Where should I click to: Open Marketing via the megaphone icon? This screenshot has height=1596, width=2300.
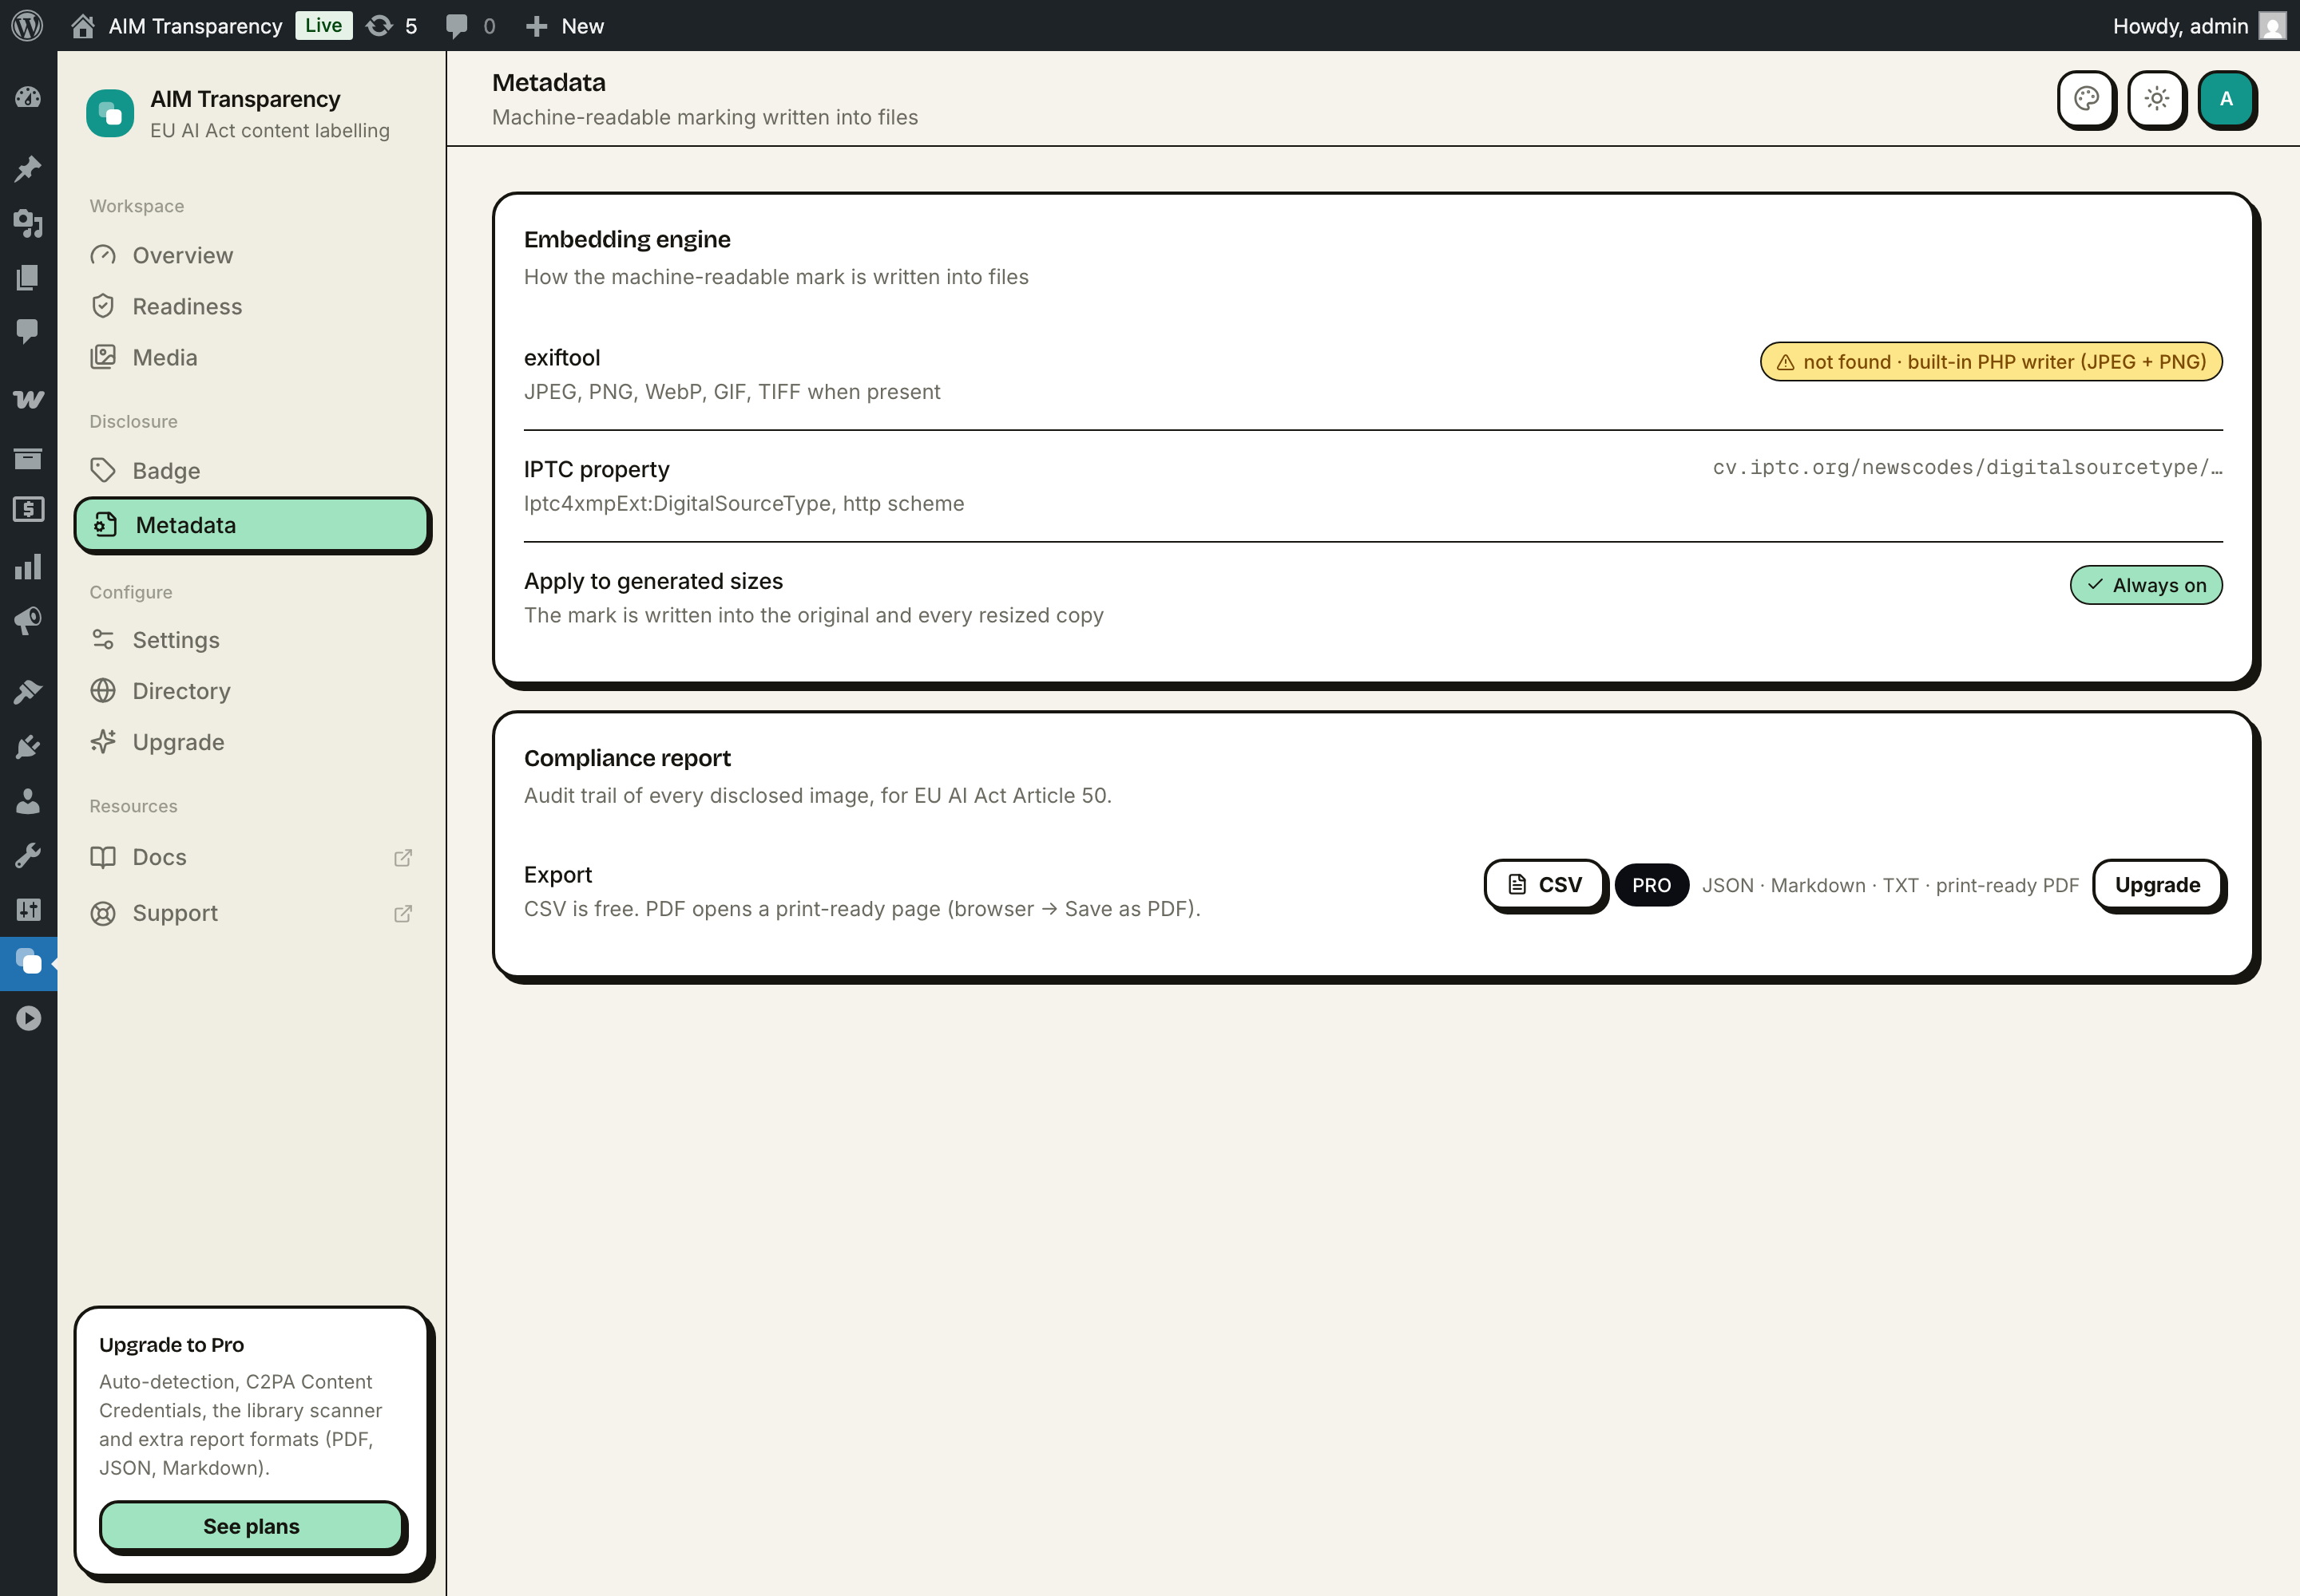coord(28,621)
